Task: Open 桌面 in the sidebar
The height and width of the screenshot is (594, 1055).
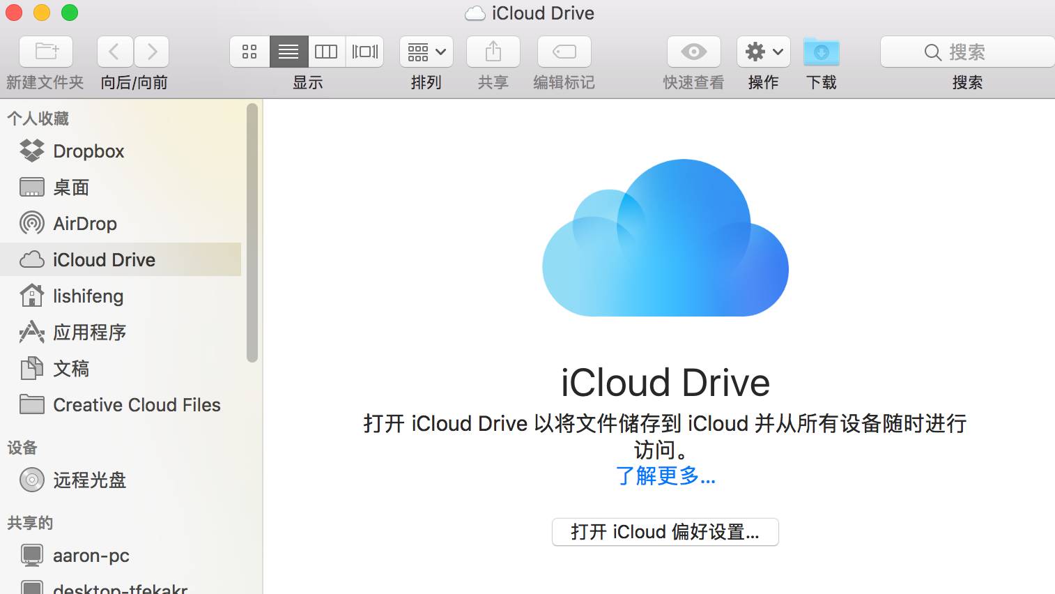Action: click(x=121, y=188)
